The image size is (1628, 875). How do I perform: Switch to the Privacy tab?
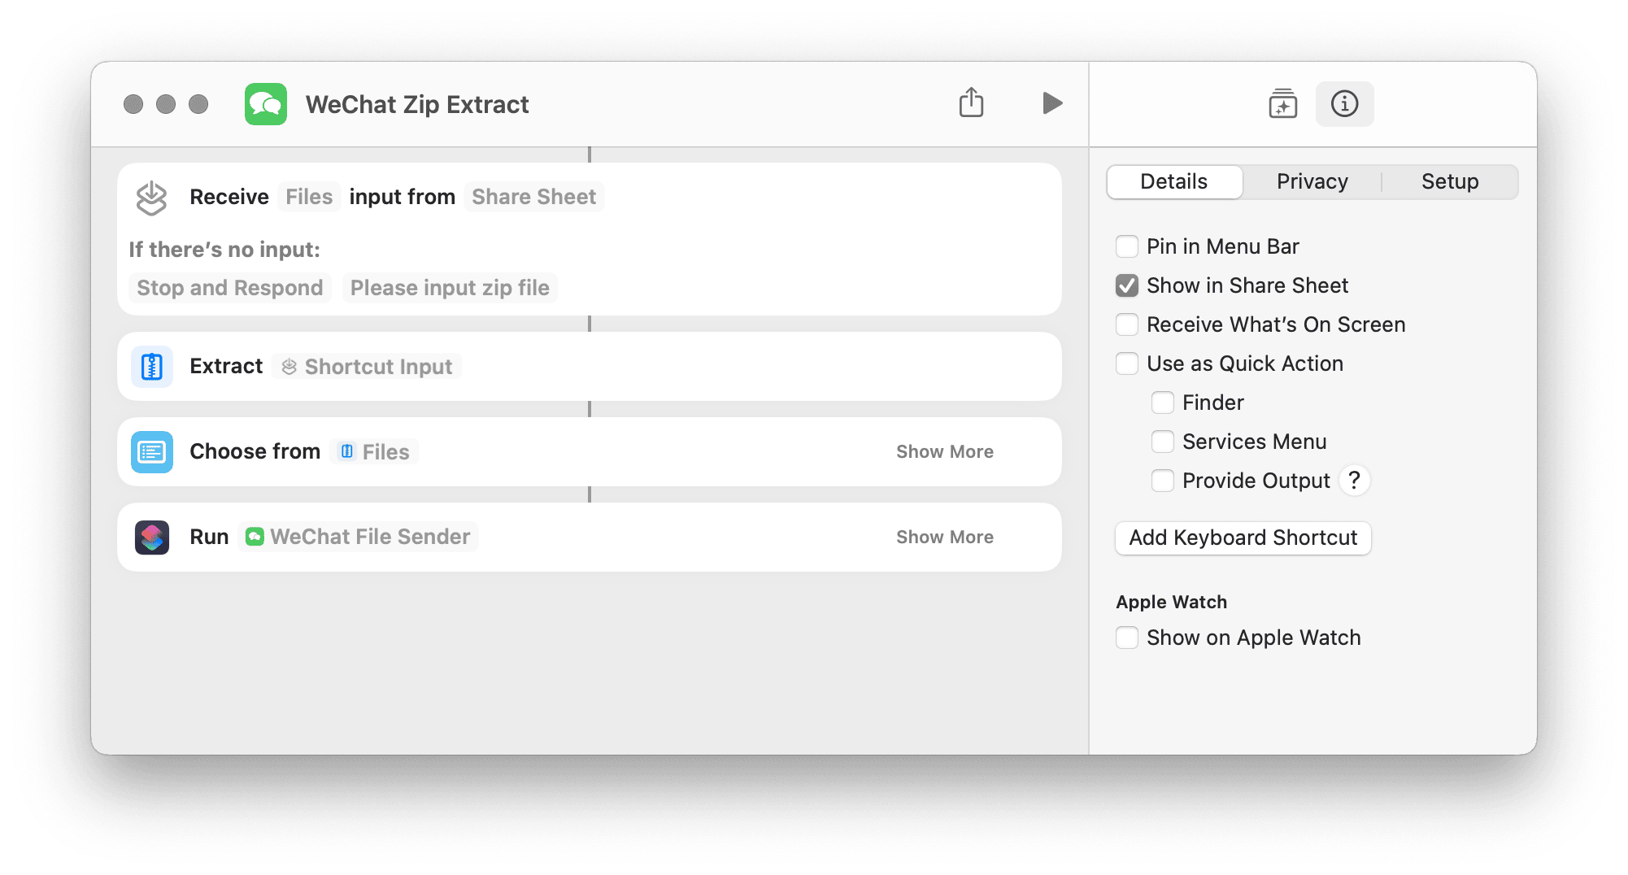click(1312, 181)
